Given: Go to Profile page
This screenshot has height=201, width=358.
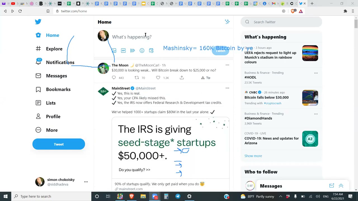Looking at the screenshot, I should point(48,116).
